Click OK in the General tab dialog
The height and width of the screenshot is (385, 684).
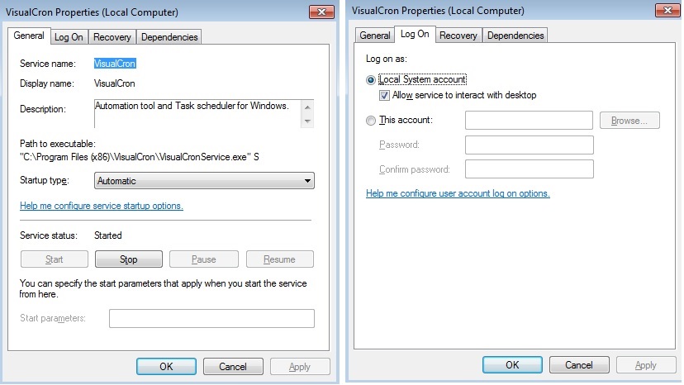[166, 367]
